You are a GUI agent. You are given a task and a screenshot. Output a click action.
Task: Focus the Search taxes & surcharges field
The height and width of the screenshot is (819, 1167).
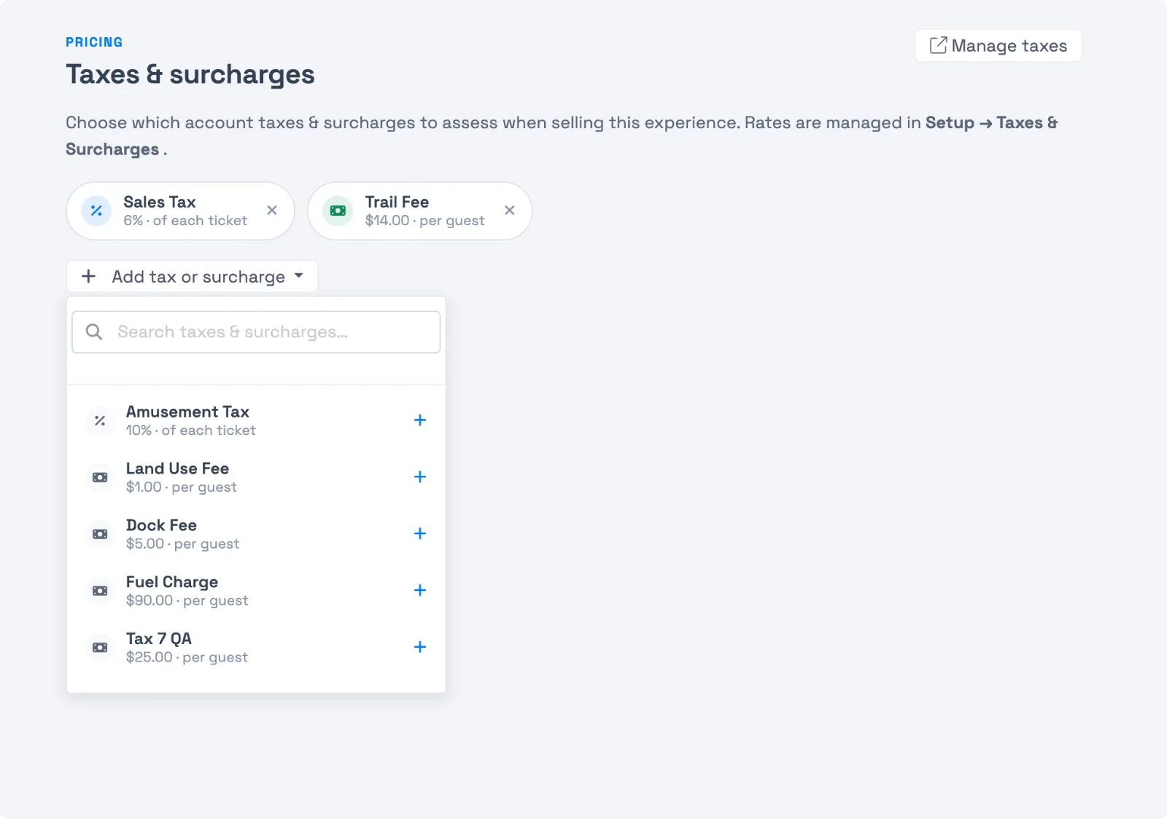click(x=256, y=332)
